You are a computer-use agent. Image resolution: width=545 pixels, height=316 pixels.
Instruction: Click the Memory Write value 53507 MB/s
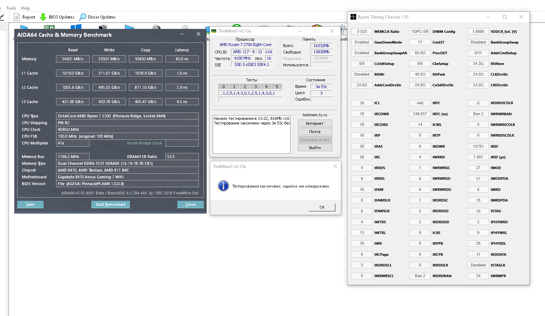109,59
